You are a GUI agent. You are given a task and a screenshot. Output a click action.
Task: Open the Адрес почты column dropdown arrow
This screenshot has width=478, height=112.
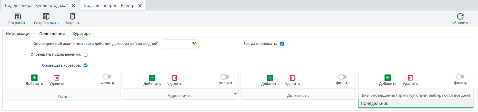tap(235, 94)
